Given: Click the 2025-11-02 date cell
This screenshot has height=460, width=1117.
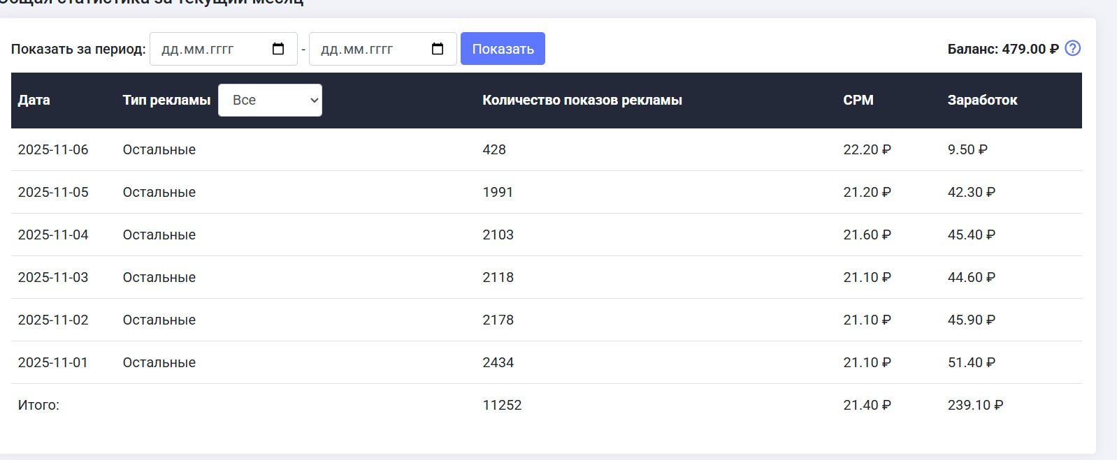Looking at the screenshot, I should [x=53, y=320].
